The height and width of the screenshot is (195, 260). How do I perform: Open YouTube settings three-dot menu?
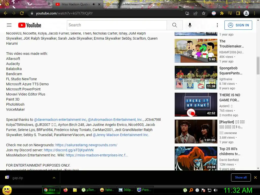pos(217,25)
